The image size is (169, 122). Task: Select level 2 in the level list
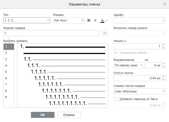click(x=9, y=53)
